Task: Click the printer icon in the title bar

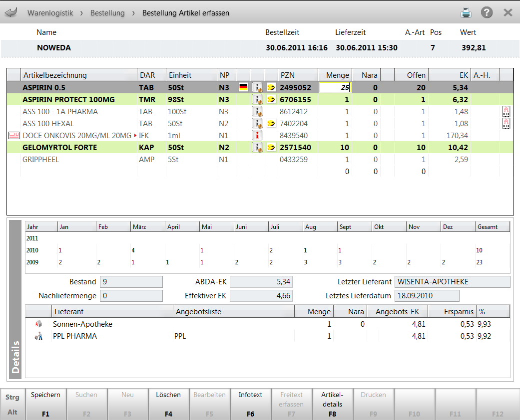Action: click(466, 13)
